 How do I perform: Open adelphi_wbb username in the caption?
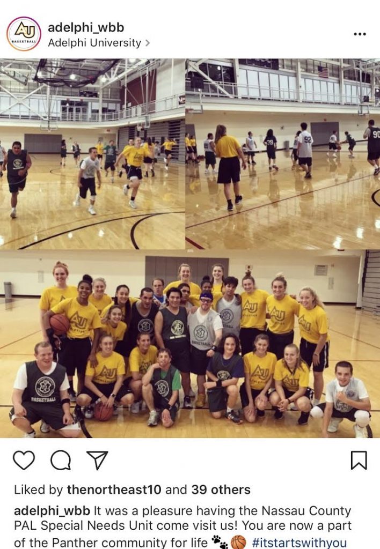(x=52, y=511)
